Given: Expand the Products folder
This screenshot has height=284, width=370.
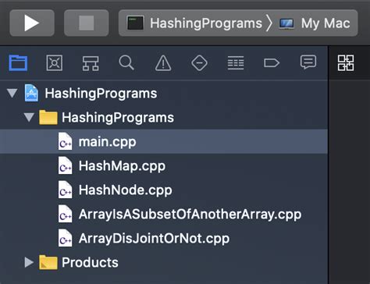Looking at the screenshot, I should [x=29, y=262].
